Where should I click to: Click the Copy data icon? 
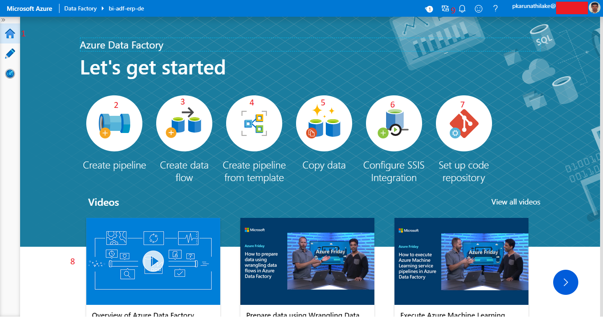[x=324, y=123]
